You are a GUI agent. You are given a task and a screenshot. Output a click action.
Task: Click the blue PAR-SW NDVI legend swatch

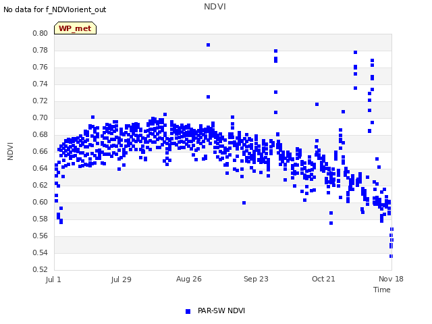(188, 311)
